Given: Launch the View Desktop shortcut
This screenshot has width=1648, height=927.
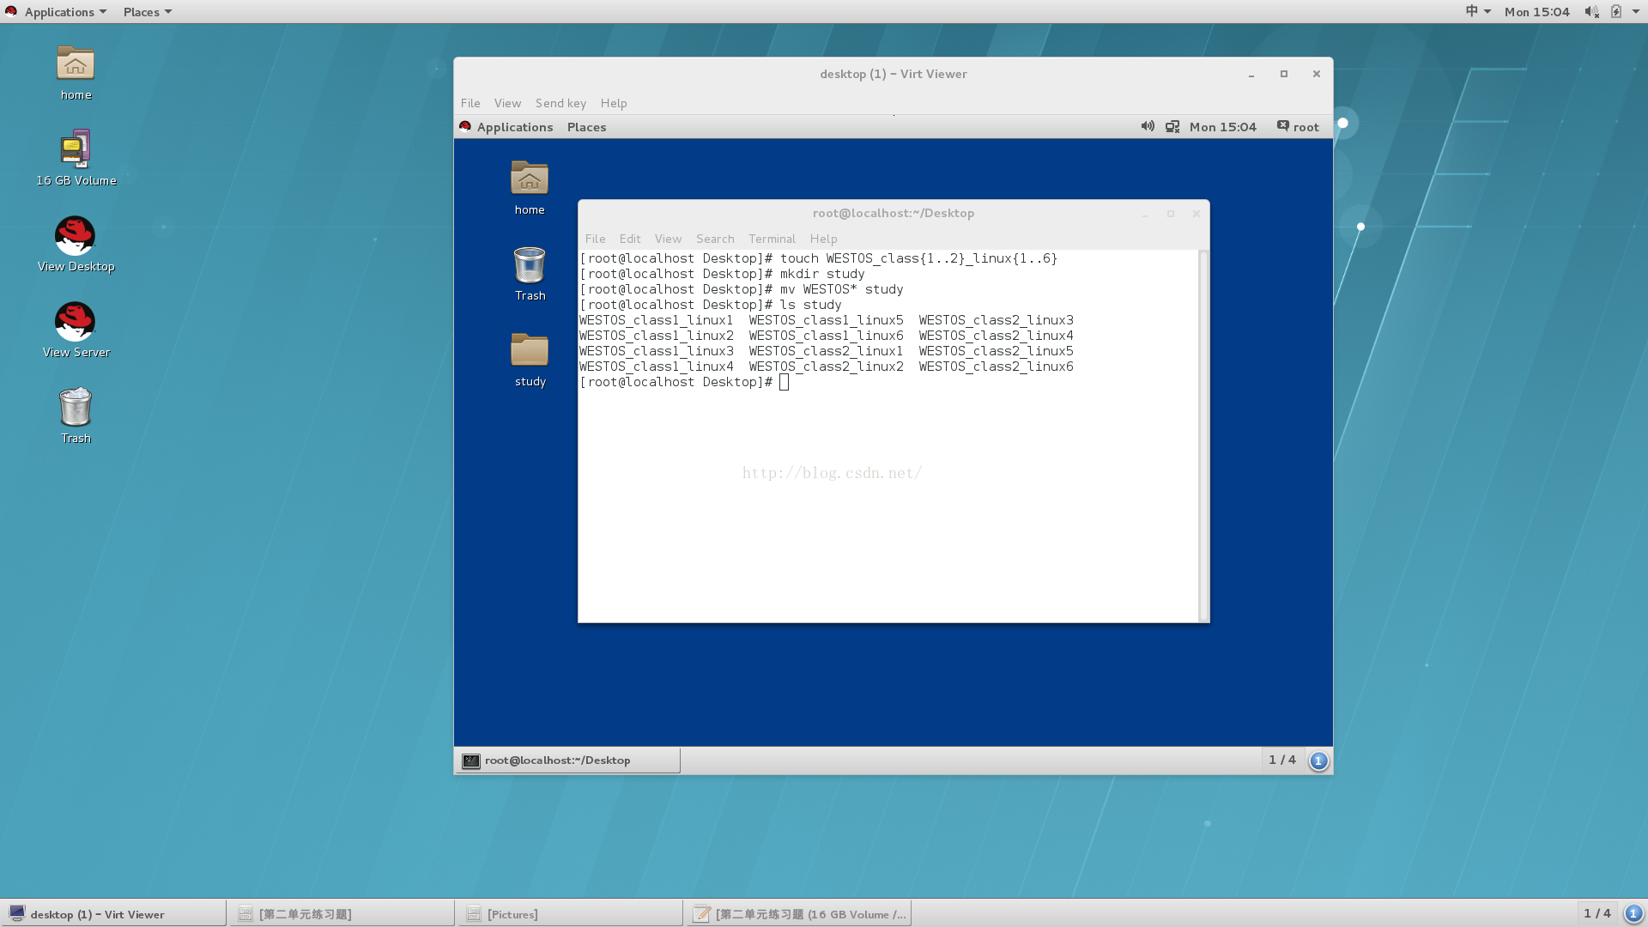Looking at the screenshot, I should pos(76,236).
